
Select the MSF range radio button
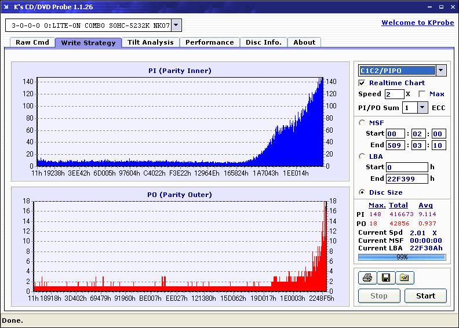(362, 123)
